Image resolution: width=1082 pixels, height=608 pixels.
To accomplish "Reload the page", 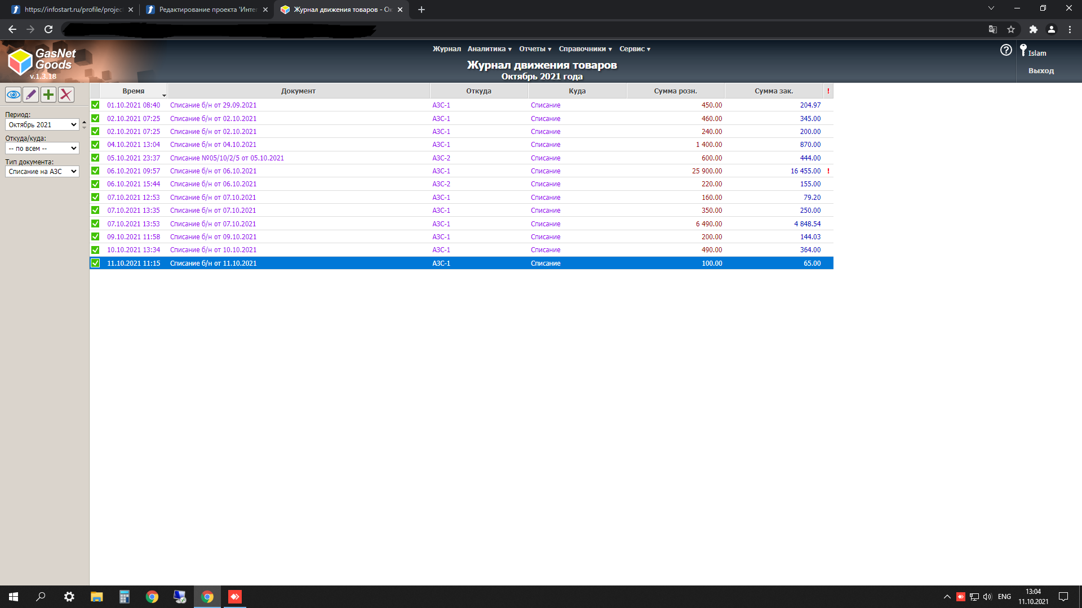I will 48,29.
